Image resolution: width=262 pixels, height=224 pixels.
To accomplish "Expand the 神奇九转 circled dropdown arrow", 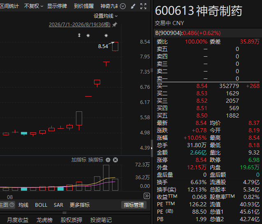I will (123, 6).
